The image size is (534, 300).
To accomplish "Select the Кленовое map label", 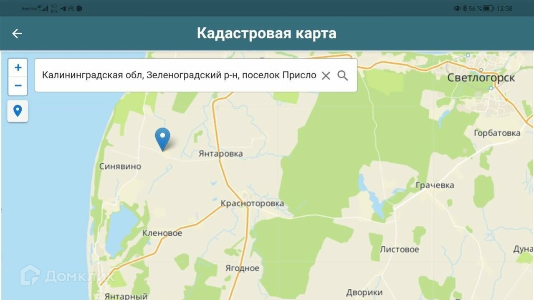I will (162, 233).
